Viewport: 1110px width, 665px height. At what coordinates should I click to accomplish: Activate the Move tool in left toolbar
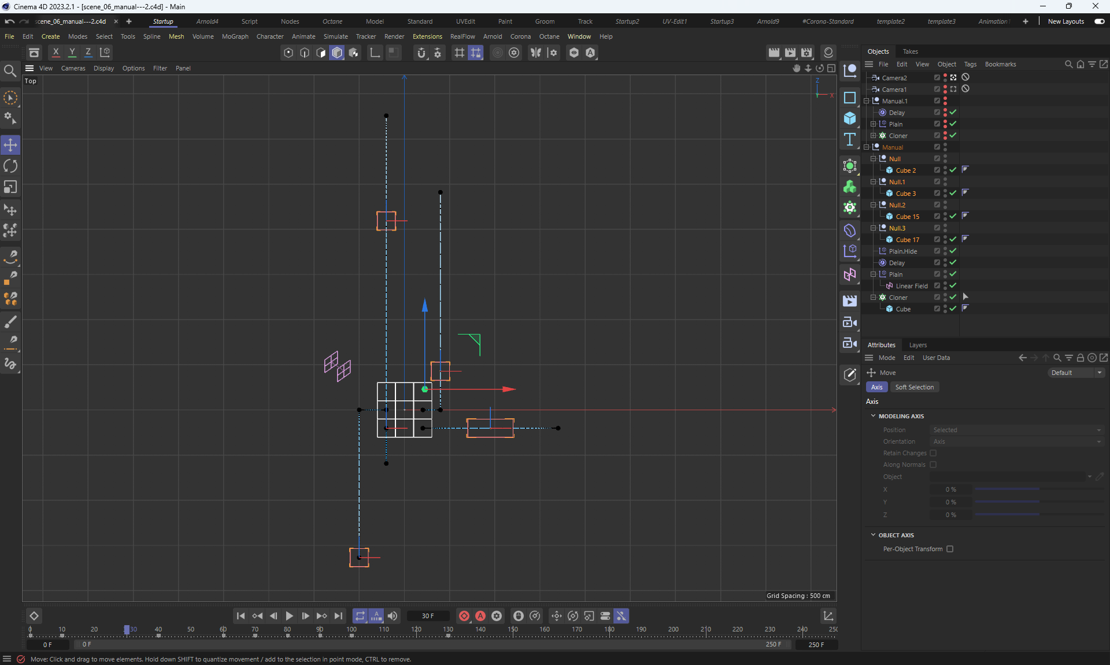pos(10,144)
